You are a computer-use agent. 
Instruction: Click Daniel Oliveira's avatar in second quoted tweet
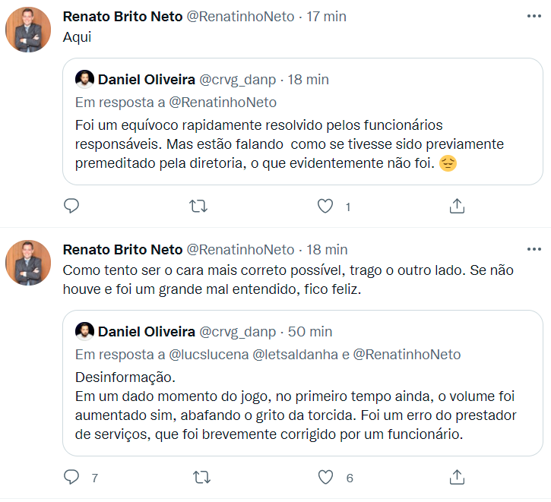[84, 332]
